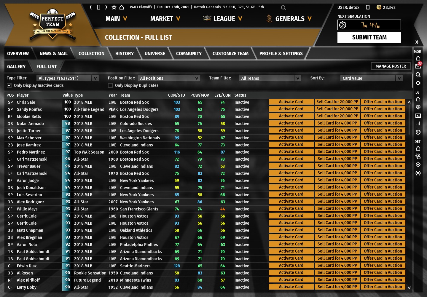This screenshot has height=297, width=427.
Task: Enable Only Display Duplicates checkbox
Action: pyautogui.click(x=110, y=85)
